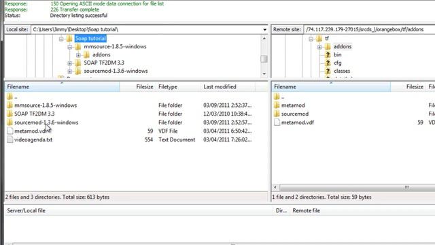
Task: Click the folder icon of Soap tutorial tree node
Action: pyautogui.click(x=69, y=38)
